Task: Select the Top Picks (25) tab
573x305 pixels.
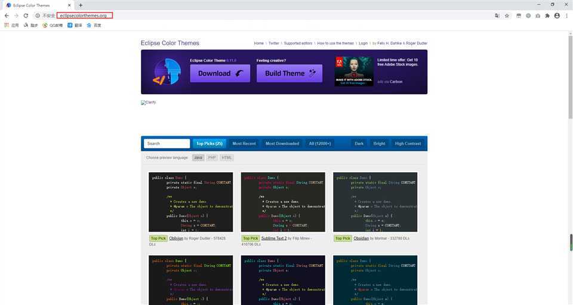Action: point(210,144)
